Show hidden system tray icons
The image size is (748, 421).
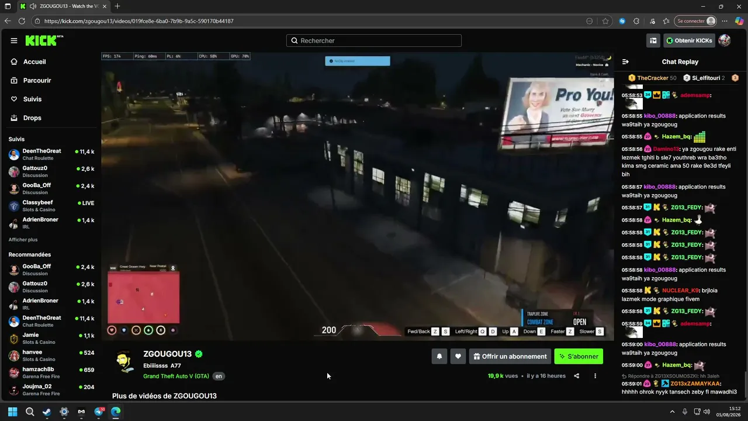pos(672,412)
